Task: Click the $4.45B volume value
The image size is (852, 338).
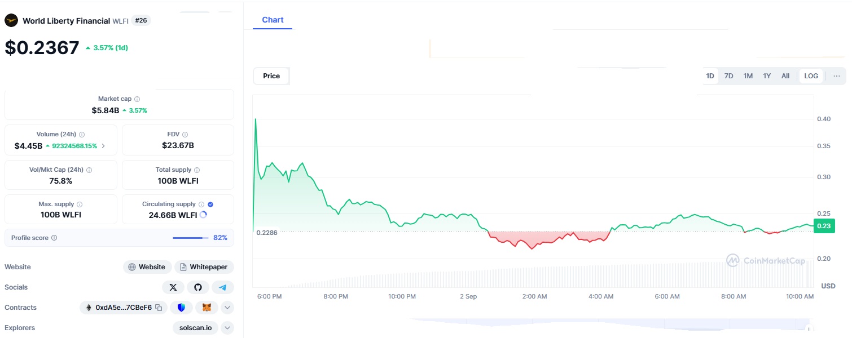Action: tap(29, 146)
